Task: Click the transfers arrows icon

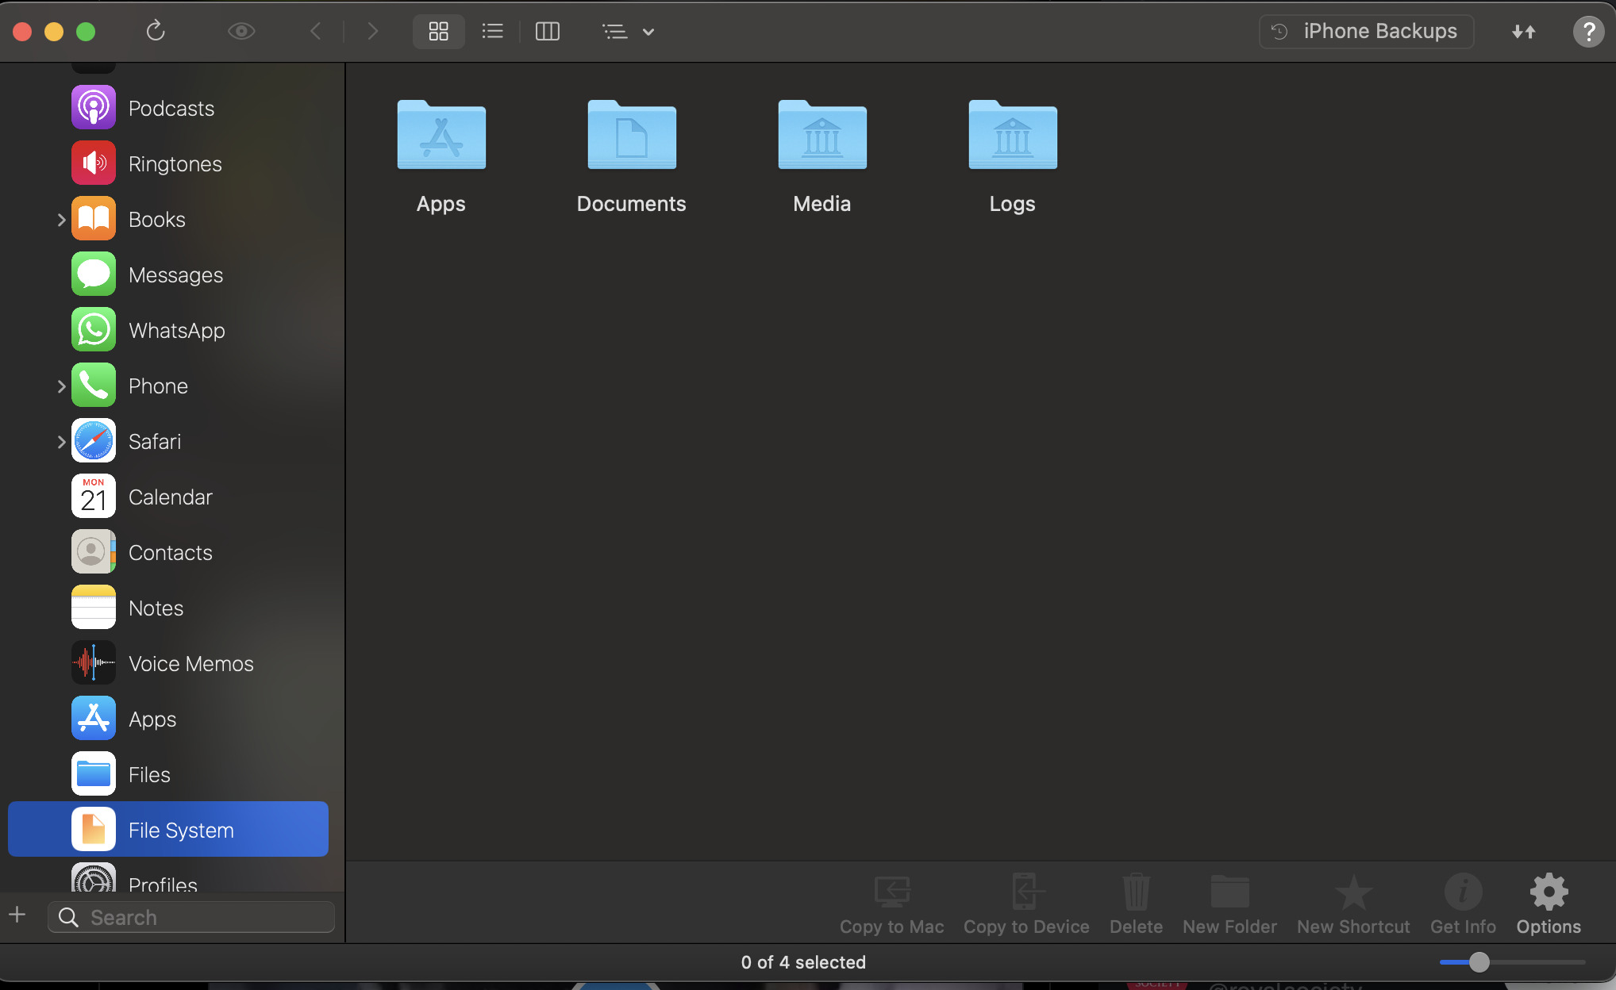Action: pos(1523,32)
